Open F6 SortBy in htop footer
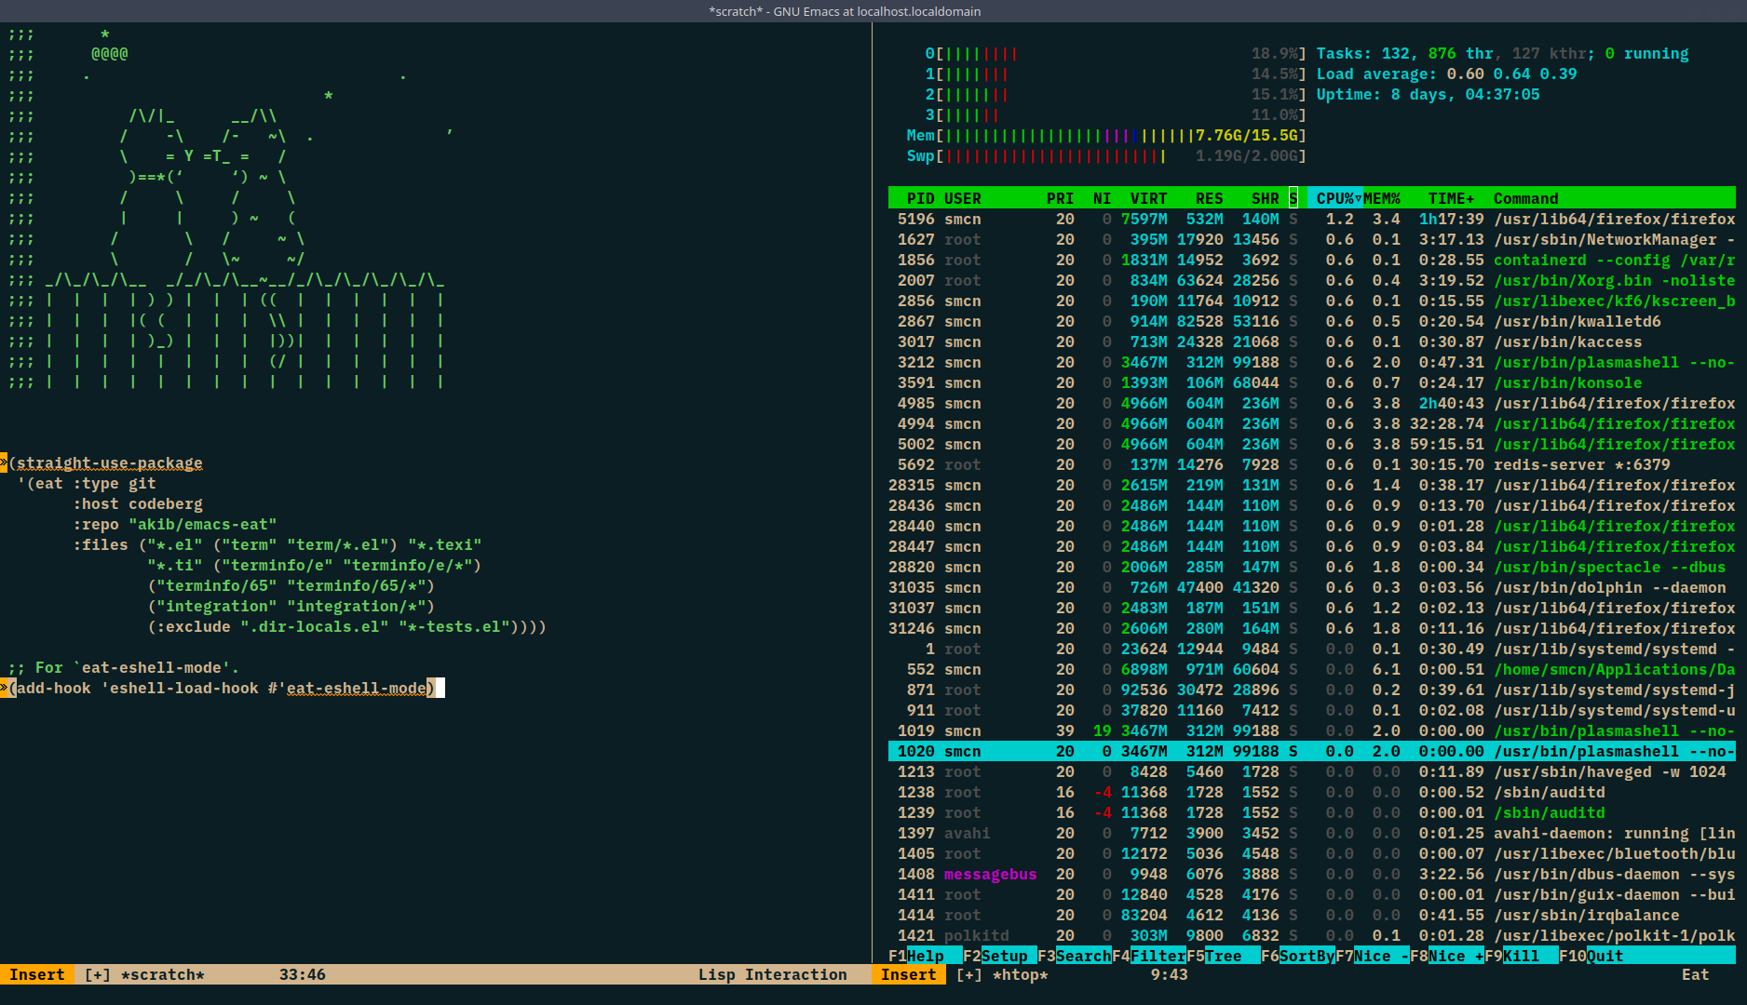 (1297, 956)
